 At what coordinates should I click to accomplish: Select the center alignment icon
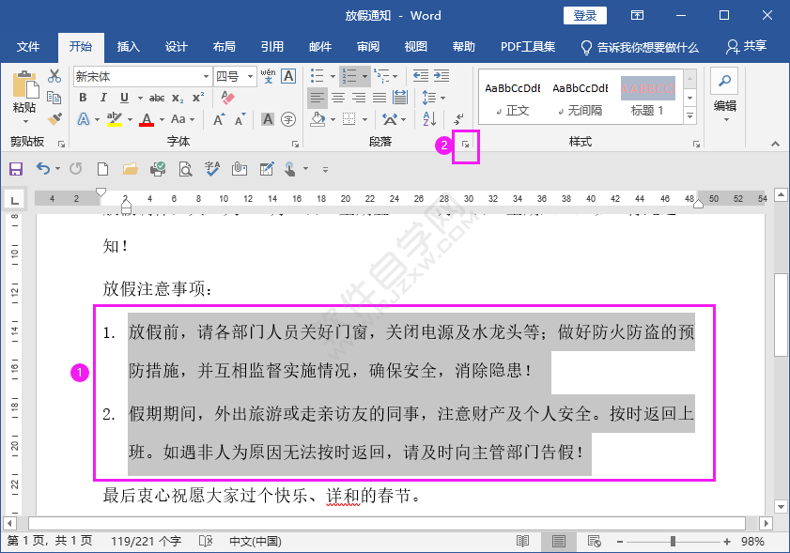click(338, 97)
